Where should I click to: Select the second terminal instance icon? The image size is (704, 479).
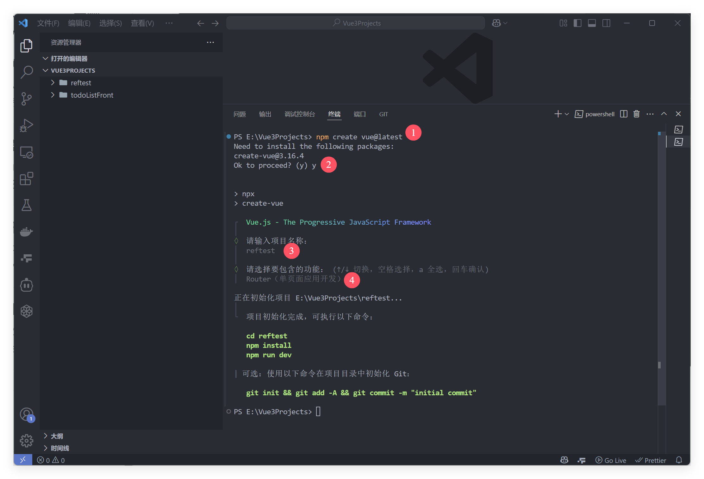click(678, 142)
